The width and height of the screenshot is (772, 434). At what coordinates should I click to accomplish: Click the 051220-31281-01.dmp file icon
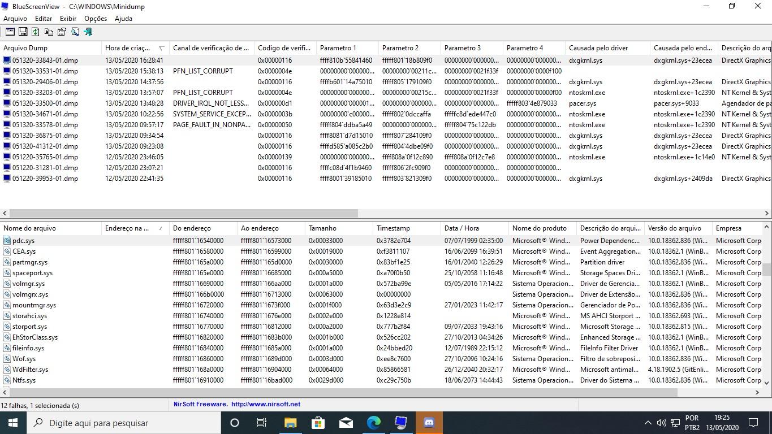pos(7,168)
